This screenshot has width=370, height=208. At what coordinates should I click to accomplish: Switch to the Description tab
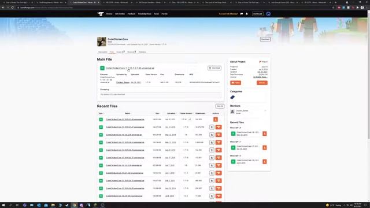coord(103,52)
